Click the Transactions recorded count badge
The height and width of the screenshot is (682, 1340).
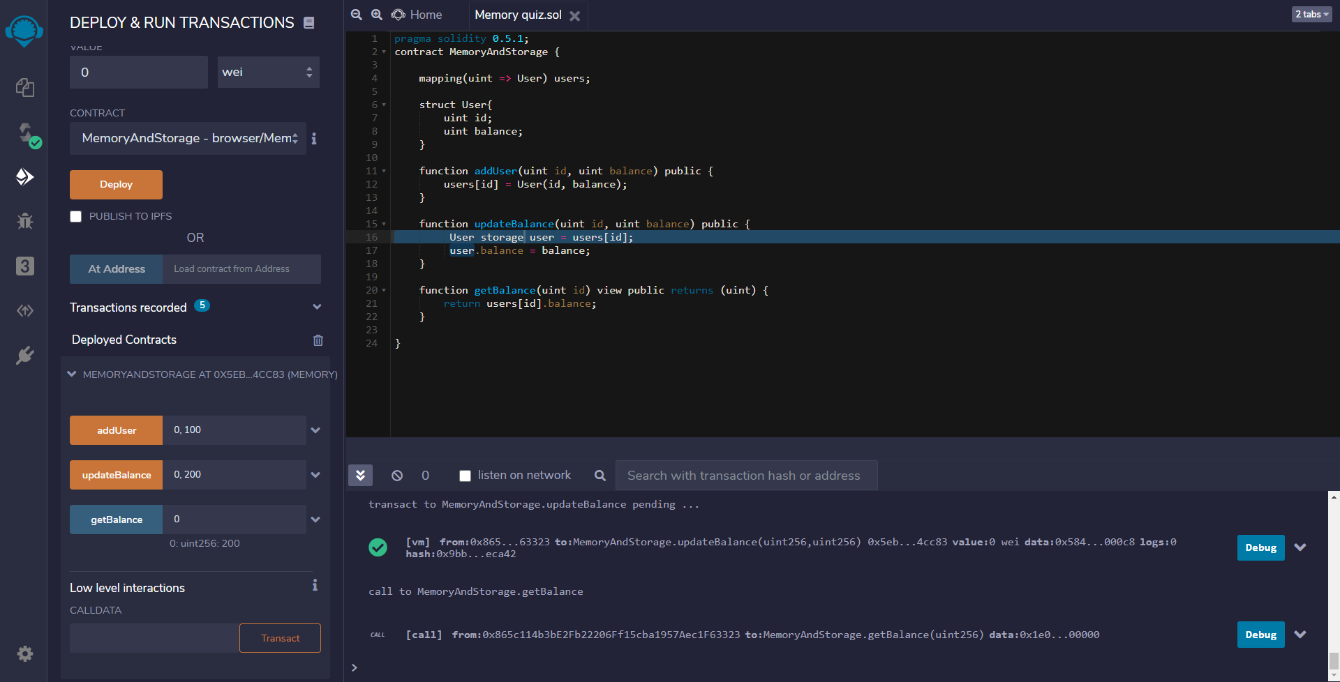202,305
